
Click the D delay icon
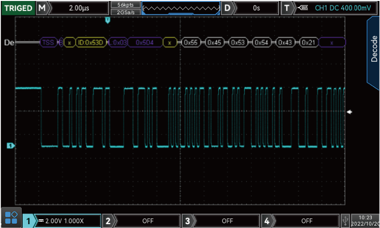click(x=228, y=8)
